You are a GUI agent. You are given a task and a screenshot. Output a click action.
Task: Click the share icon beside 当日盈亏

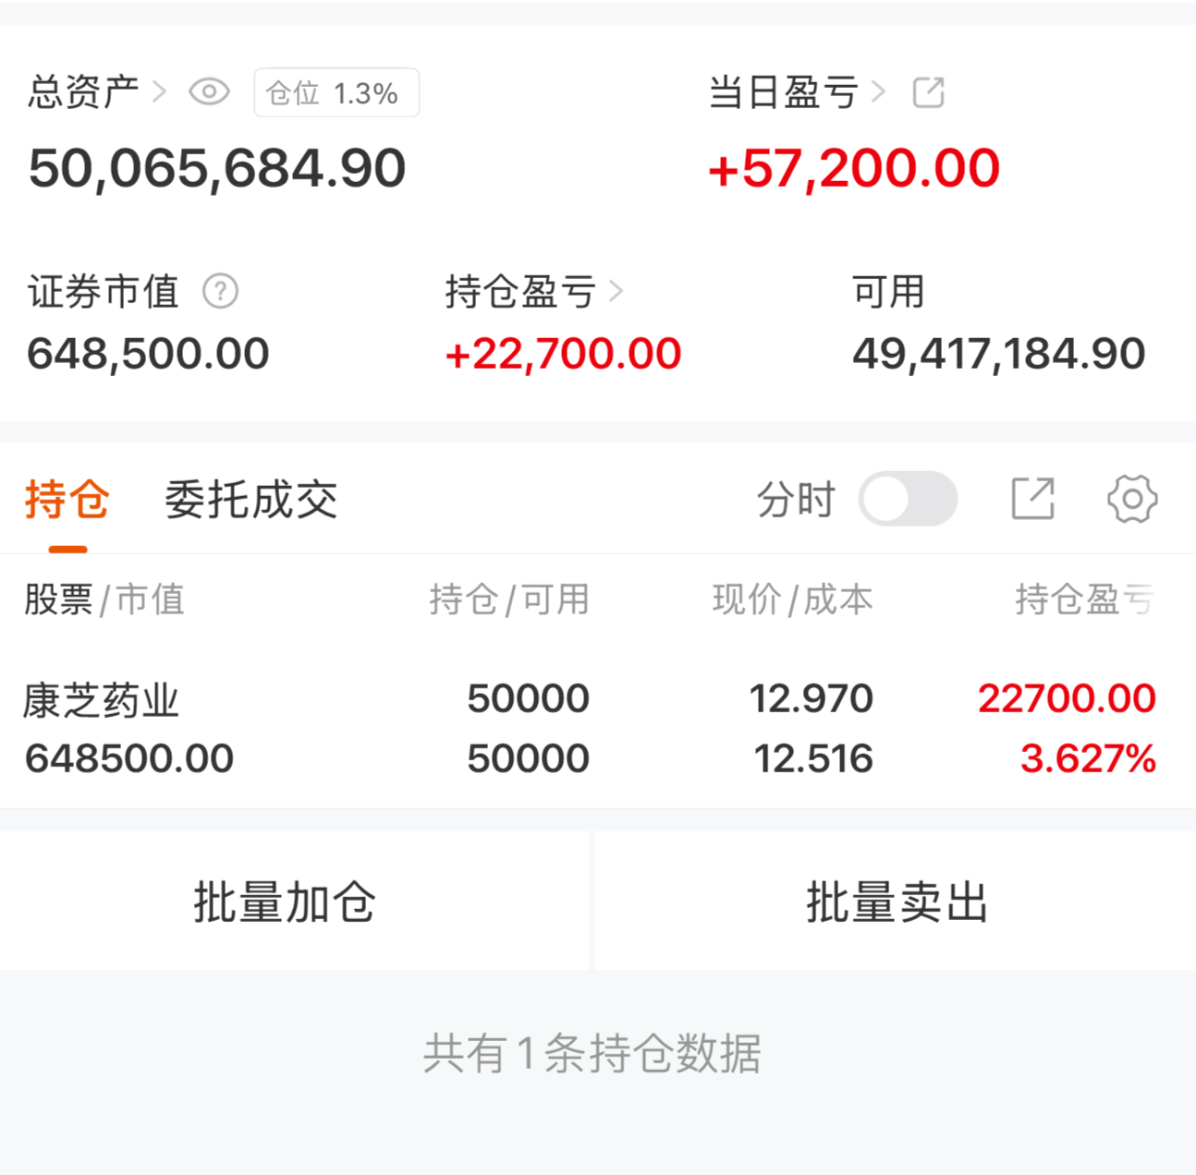click(928, 92)
